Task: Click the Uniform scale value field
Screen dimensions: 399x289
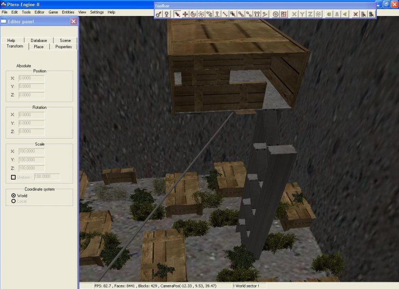Action: [x=47, y=177]
